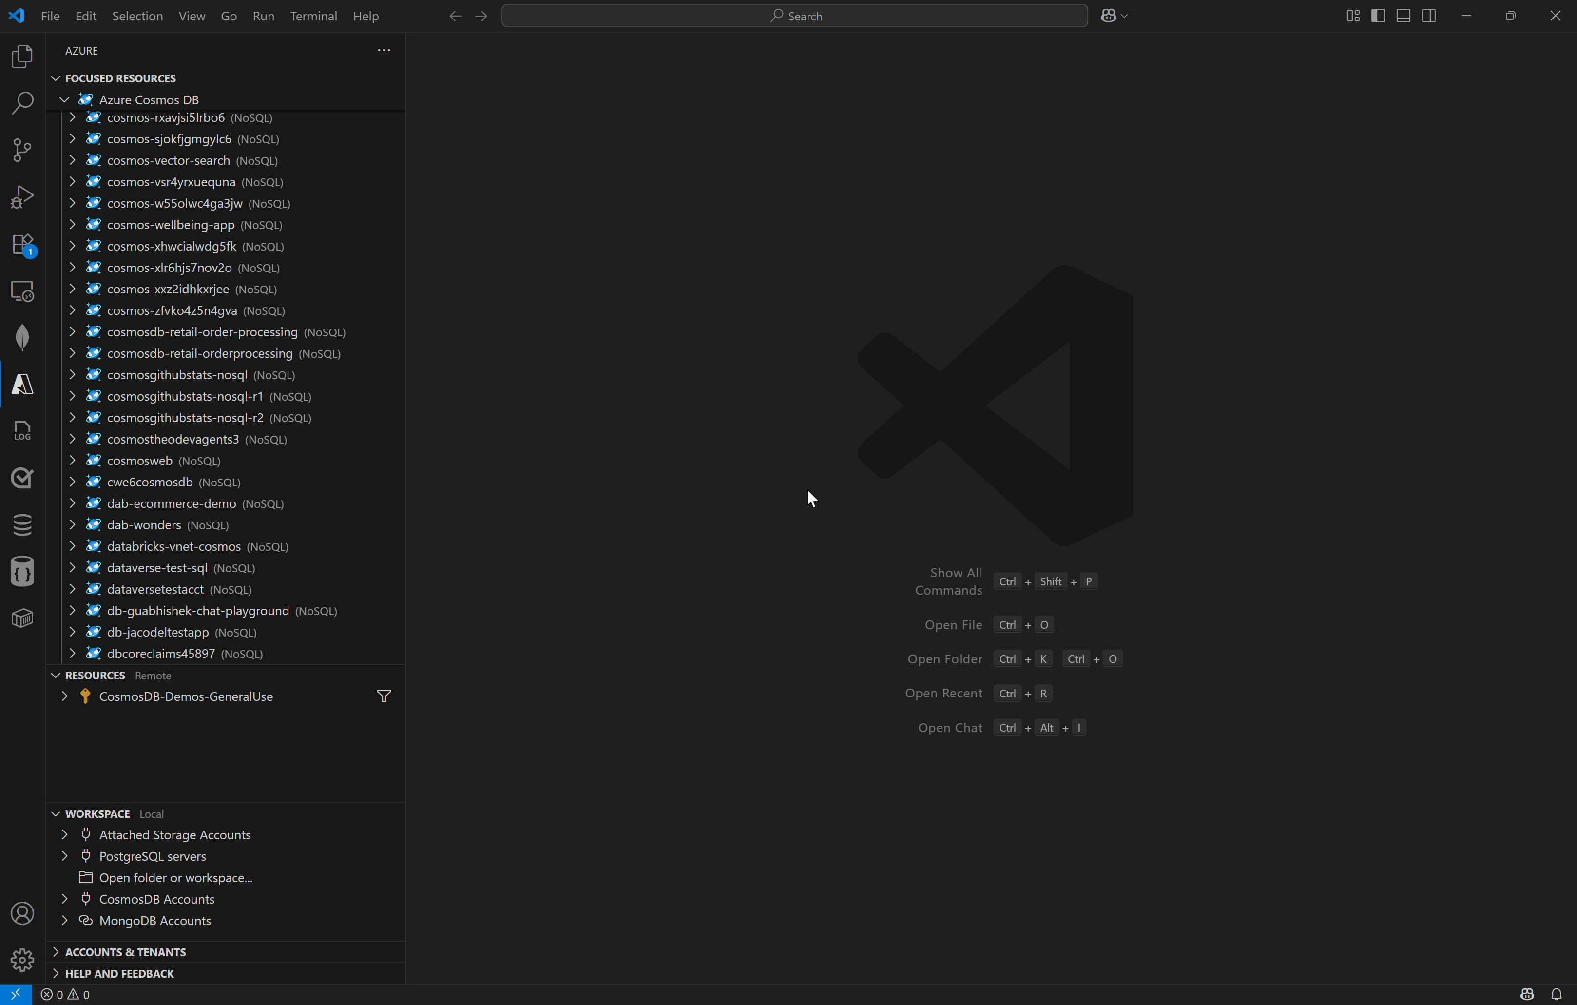Open the Source Control view
Viewport: 1577px width, 1005px height.
22,150
